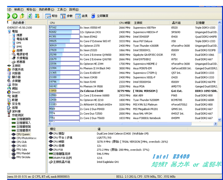Open the 說明(H) menu

click(74, 10)
